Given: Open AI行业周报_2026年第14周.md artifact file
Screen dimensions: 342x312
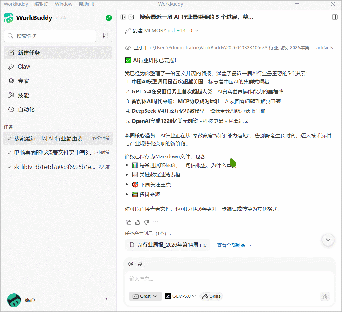Looking at the screenshot, I should coord(167,245).
